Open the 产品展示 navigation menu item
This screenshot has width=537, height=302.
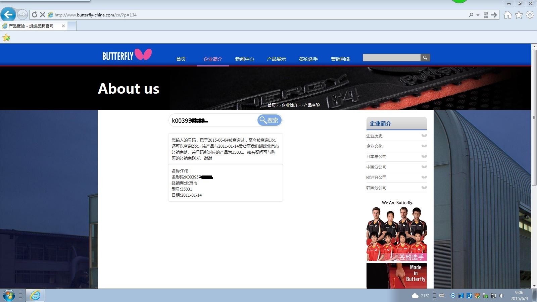tap(276, 59)
